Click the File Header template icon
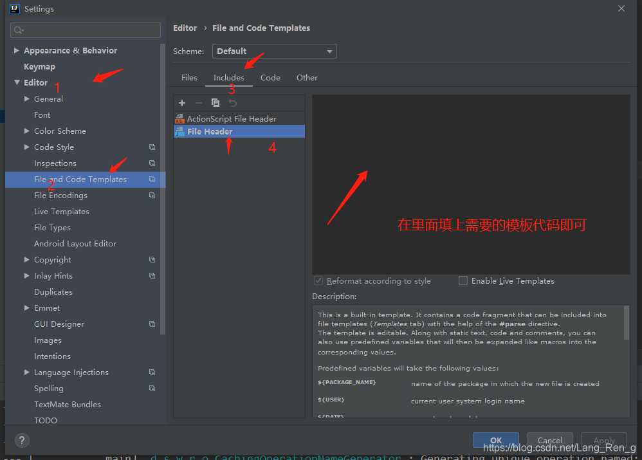This screenshot has width=642, height=460. pyautogui.click(x=179, y=131)
